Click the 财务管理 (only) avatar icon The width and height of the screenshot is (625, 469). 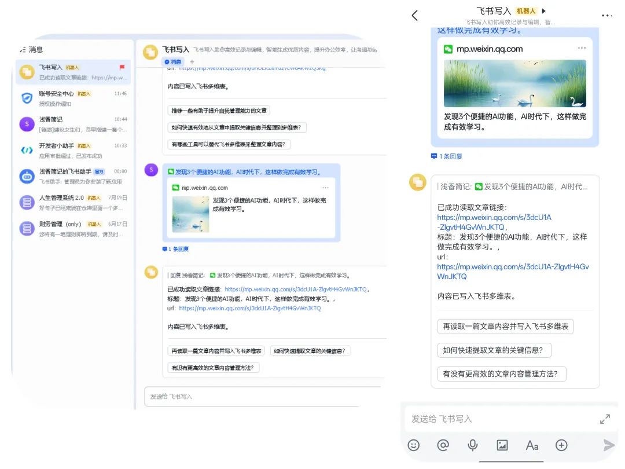coord(27,229)
